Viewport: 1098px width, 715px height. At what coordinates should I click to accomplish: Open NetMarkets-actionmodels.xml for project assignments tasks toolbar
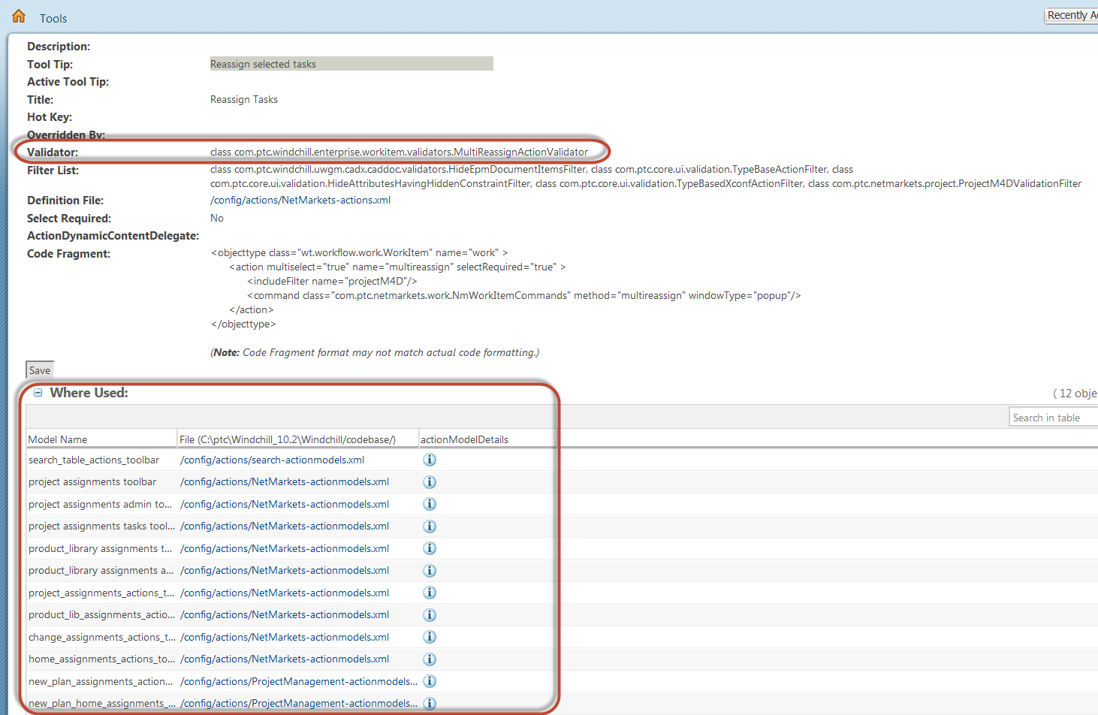click(285, 526)
